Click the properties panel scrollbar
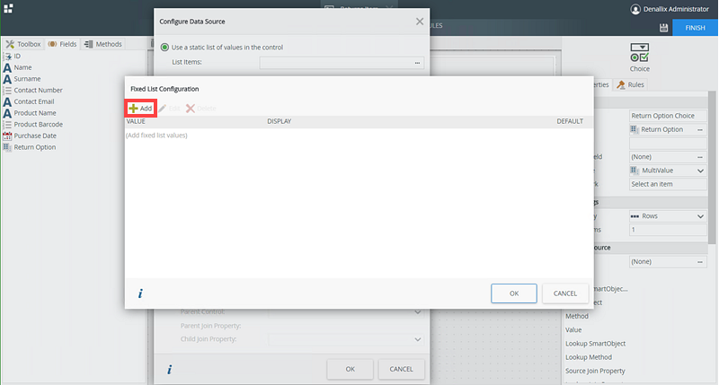Viewport: 719px width, 385px height. (x=712, y=167)
